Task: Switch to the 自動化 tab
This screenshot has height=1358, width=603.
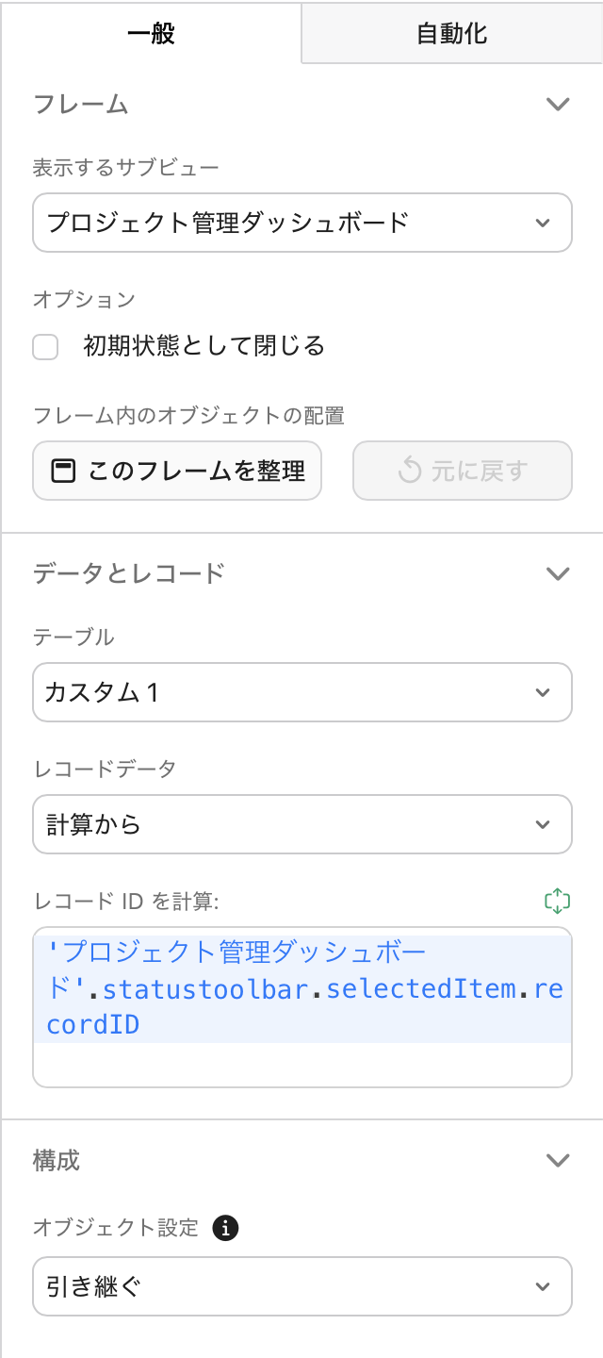Action: 451,32
